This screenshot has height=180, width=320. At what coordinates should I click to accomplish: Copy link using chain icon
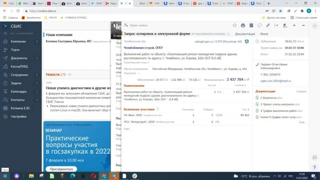pyautogui.click(x=268, y=25)
